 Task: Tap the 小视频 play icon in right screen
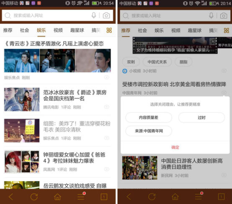coord(125,71)
